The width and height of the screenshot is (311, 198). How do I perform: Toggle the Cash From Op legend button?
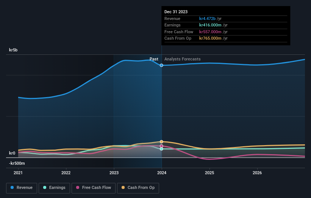coord(138,188)
